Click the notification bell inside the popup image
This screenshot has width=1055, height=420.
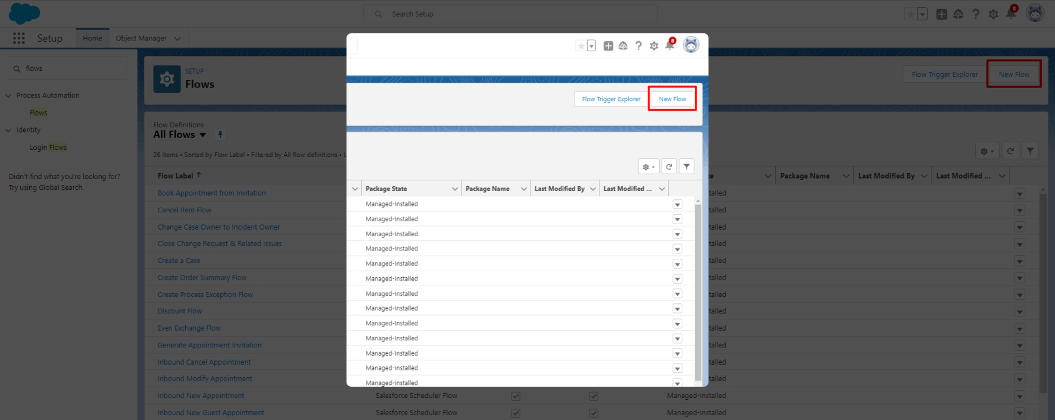coord(670,45)
